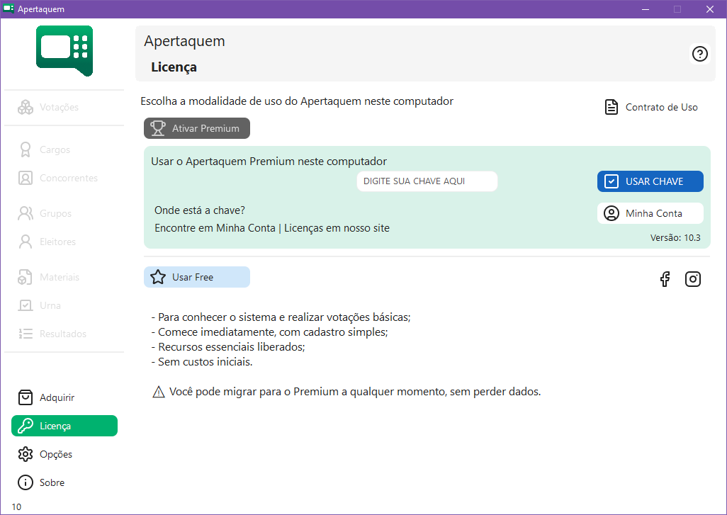The image size is (727, 515).
Task: Click the Apertaquem green logo
Action: [x=64, y=50]
